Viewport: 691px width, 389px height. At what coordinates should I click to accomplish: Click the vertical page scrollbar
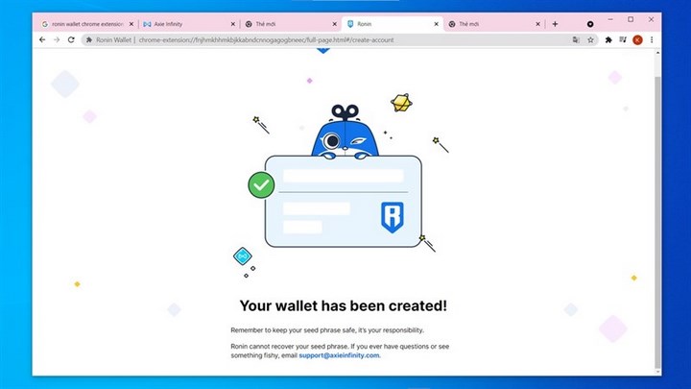tap(657, 211)
